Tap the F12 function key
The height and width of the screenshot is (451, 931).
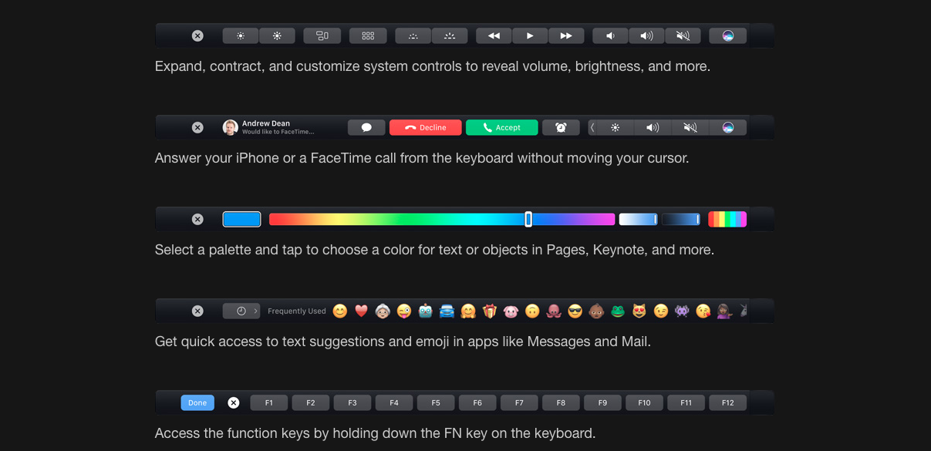[x=727, y=402]
